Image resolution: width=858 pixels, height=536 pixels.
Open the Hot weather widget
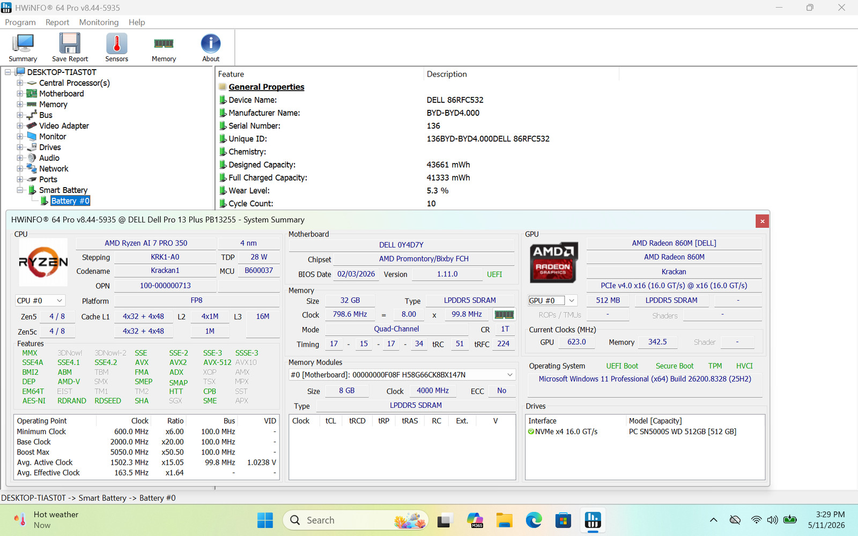47,520
